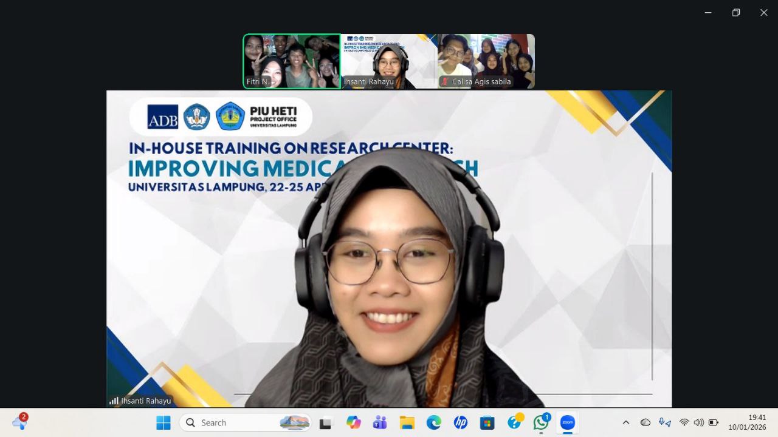Expand the hidden system tray icons
The image size is (778, 437).
(625, 422)
